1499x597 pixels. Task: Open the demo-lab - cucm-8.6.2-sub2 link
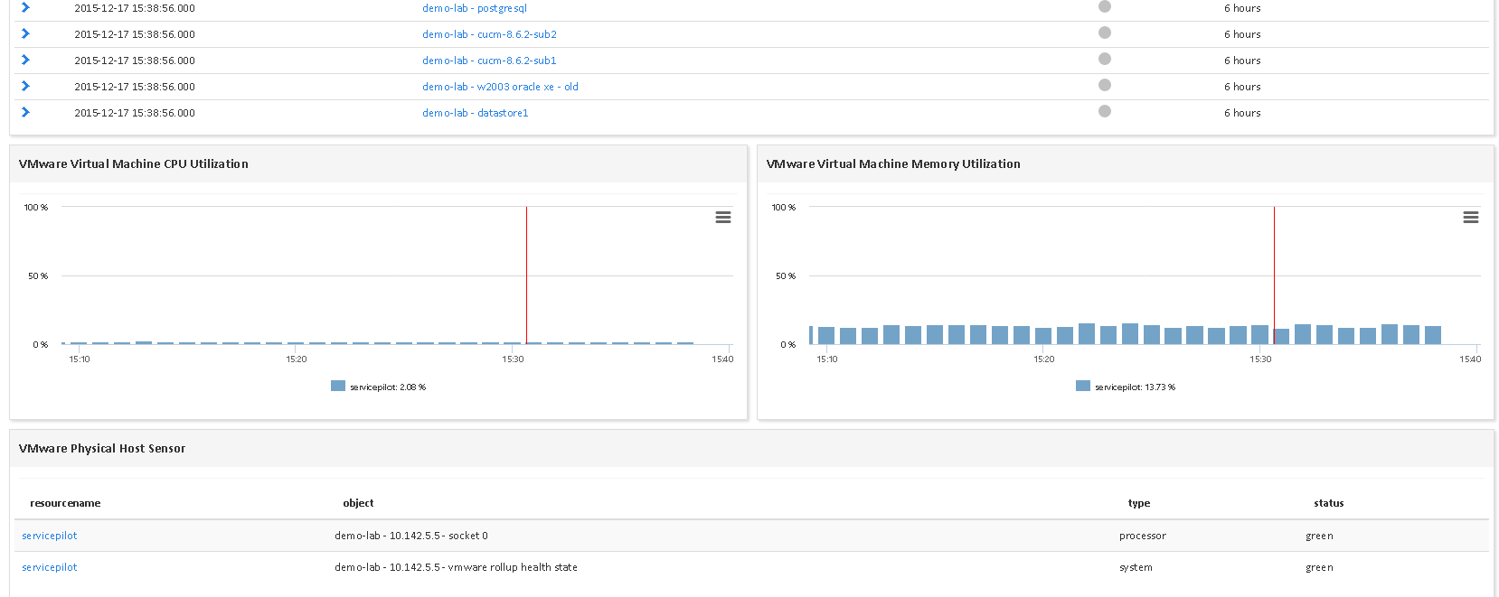tap(489, 34)
